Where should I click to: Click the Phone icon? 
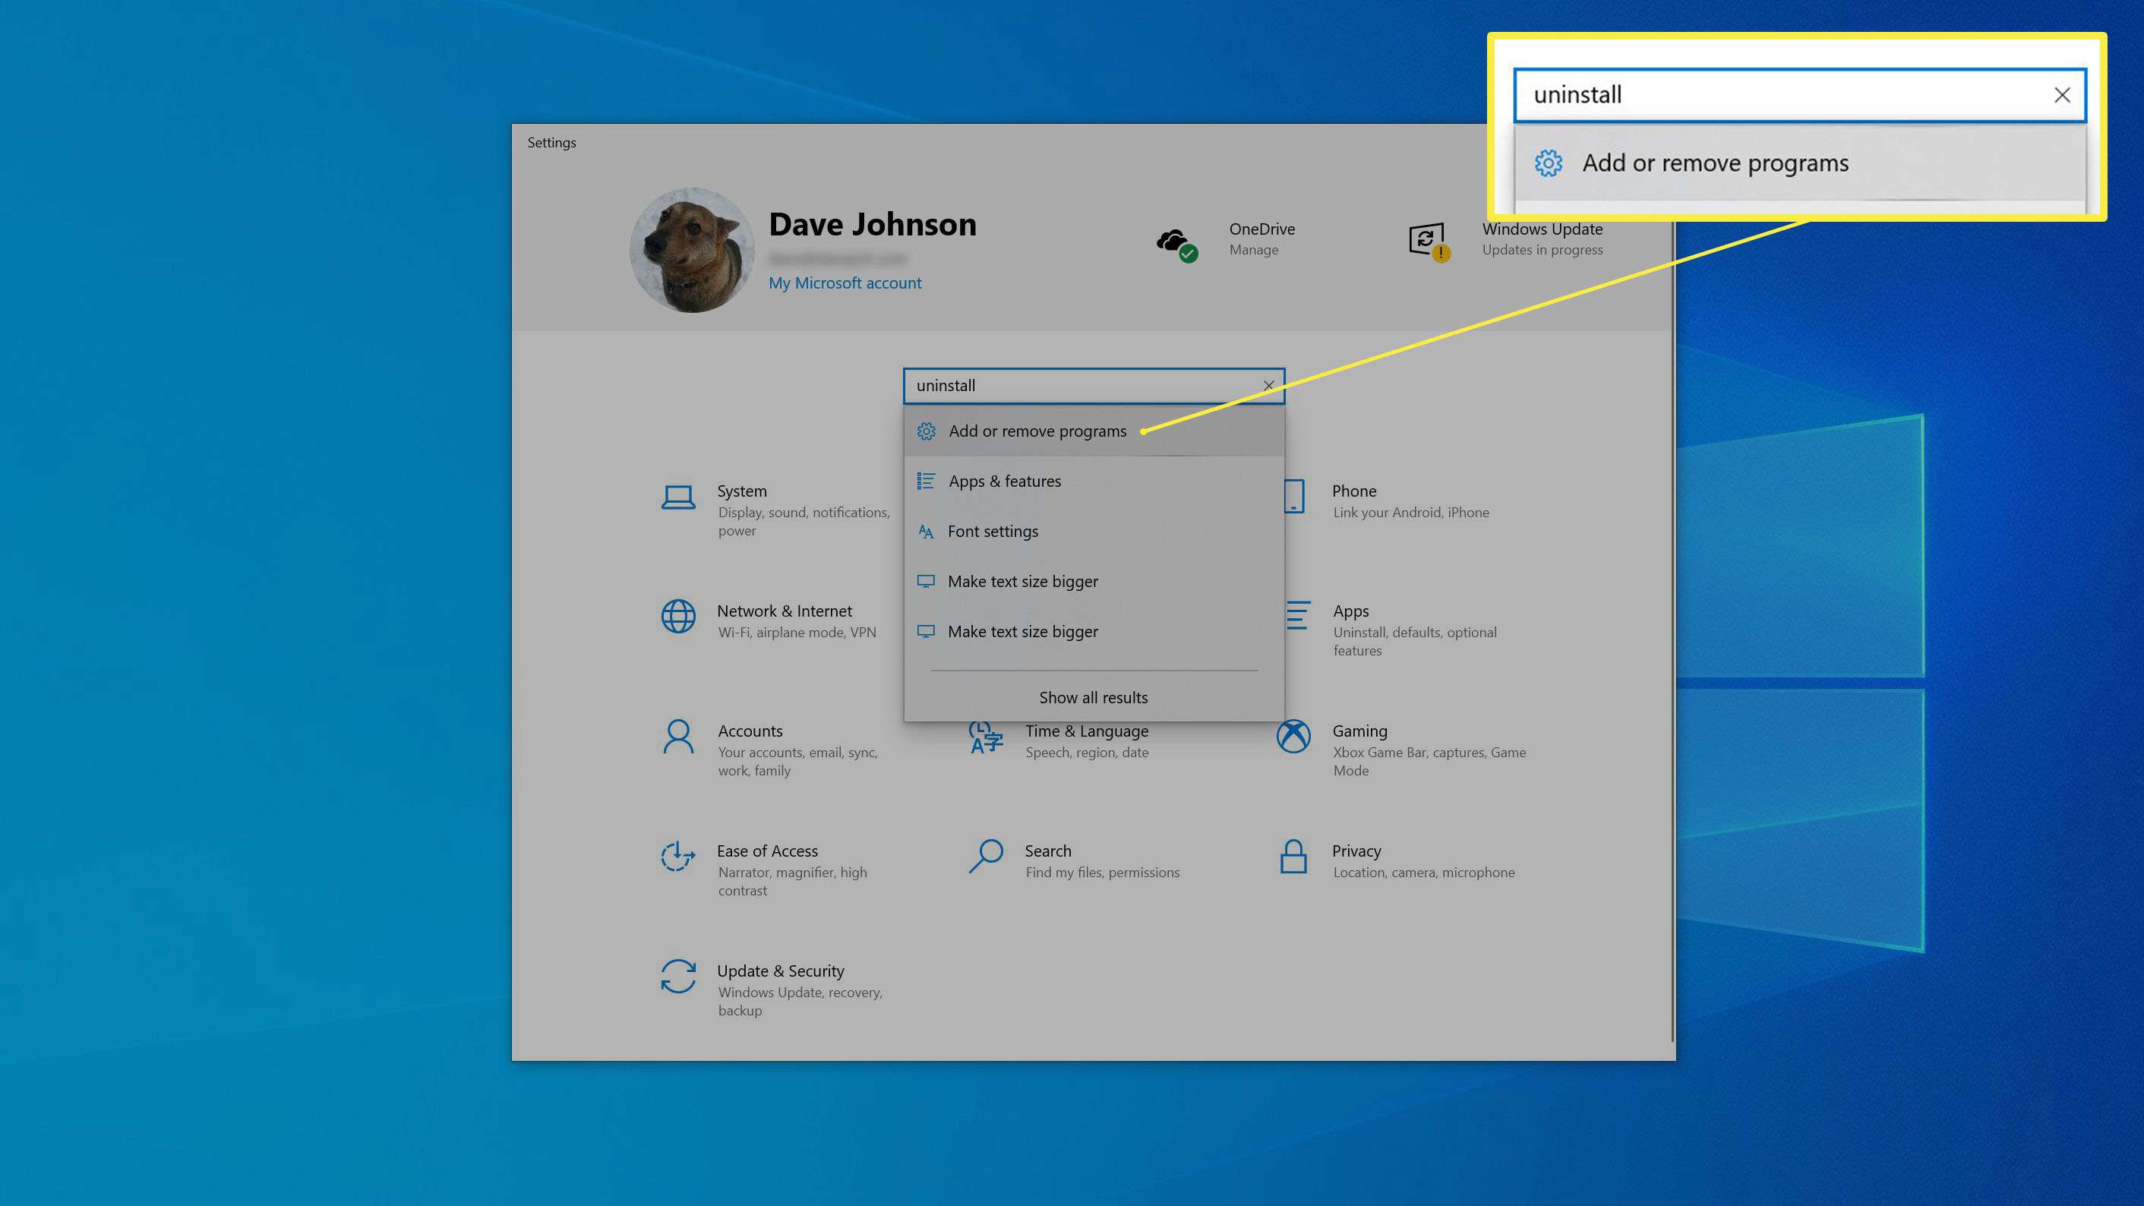click(1294, 496)
